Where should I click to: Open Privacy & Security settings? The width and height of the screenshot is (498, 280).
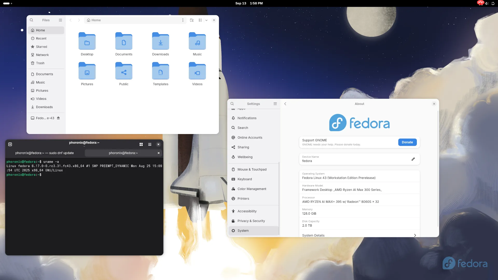pyautogui.click(x=251, y=221)
